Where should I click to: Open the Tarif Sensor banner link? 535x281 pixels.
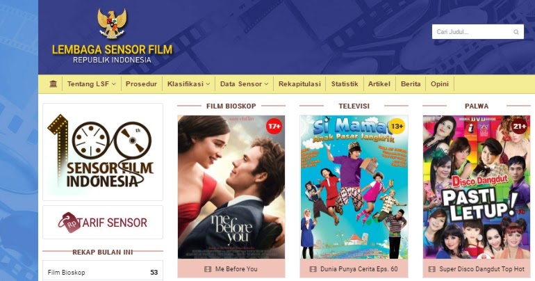103,223
